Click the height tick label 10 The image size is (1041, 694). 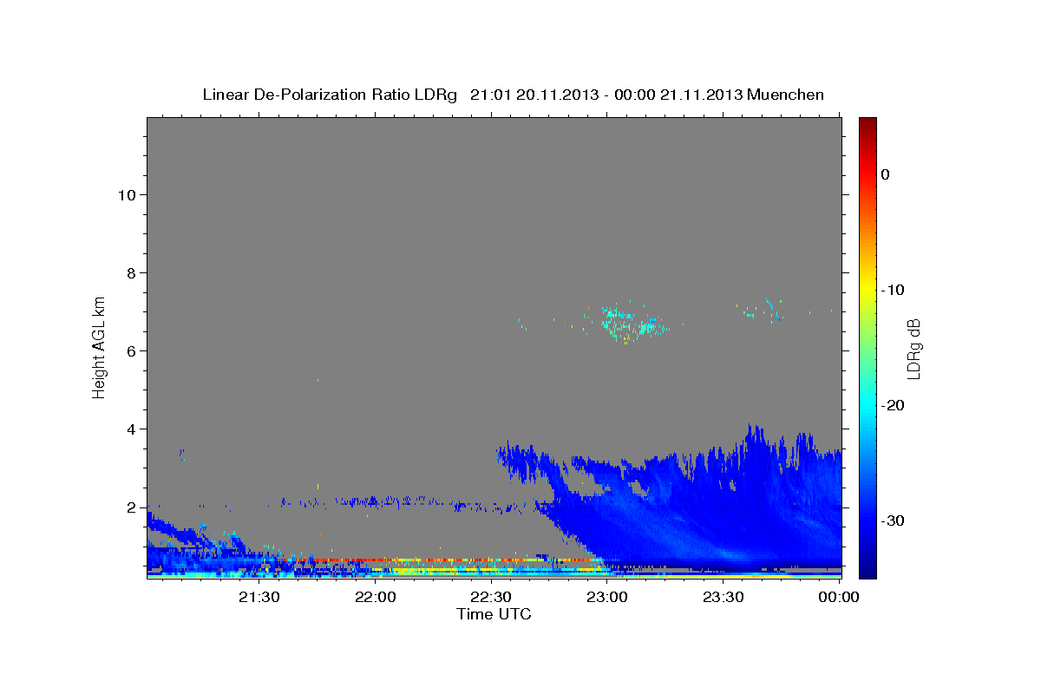tap(127, 194)
